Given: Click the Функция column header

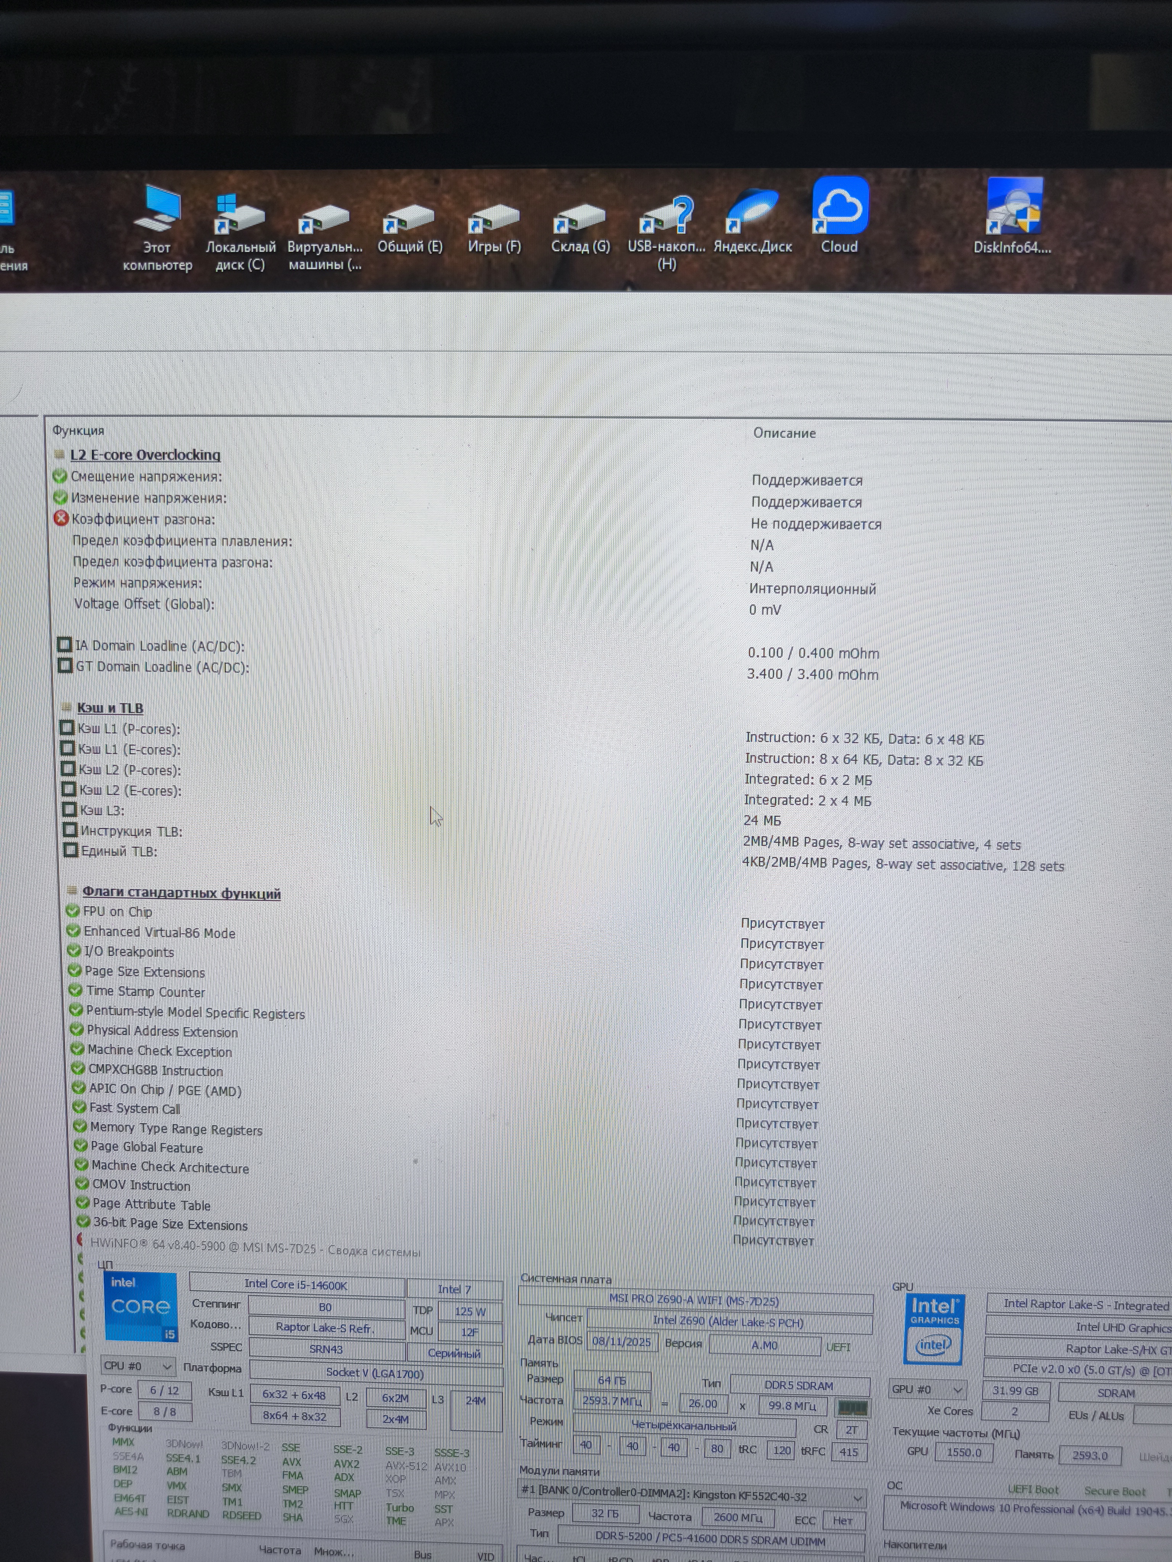Looking at the screenshot, I should (x=79, y=431).
